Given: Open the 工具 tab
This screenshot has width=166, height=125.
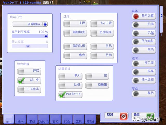Looking at the screenshot, I should pos(79,121).
